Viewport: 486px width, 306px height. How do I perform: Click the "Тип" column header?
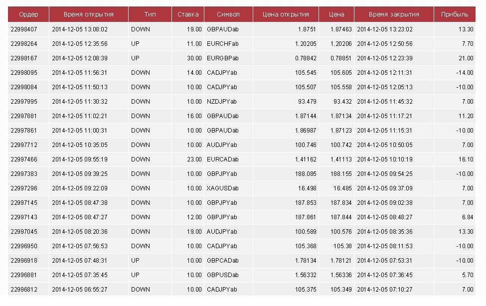(150, 14)
